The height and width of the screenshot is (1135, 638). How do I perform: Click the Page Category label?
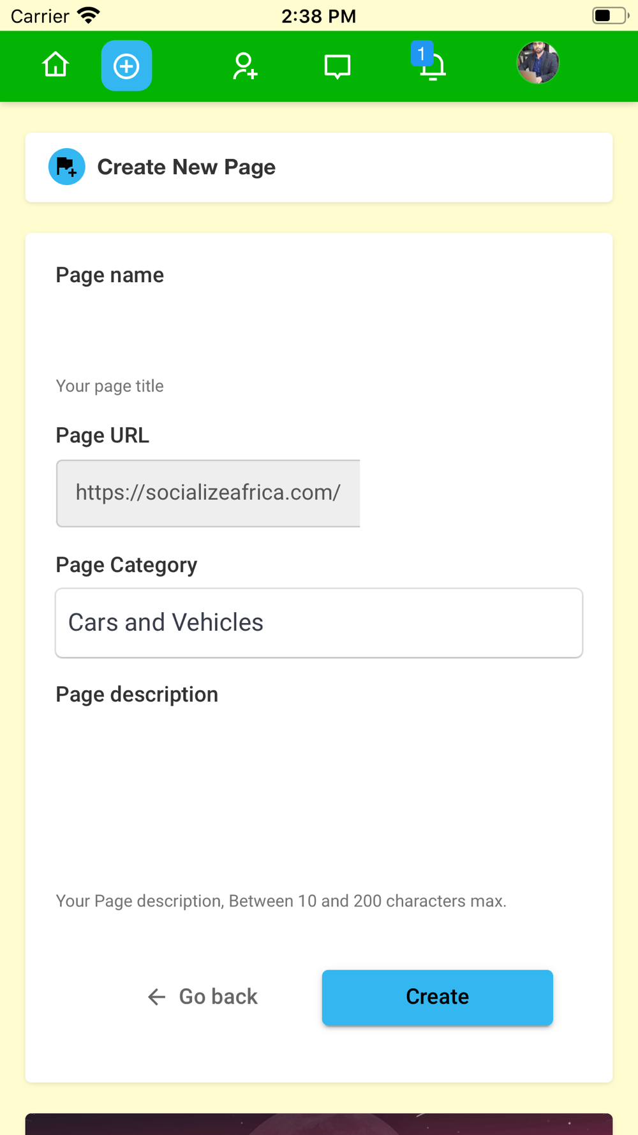[x=126, y=565]
